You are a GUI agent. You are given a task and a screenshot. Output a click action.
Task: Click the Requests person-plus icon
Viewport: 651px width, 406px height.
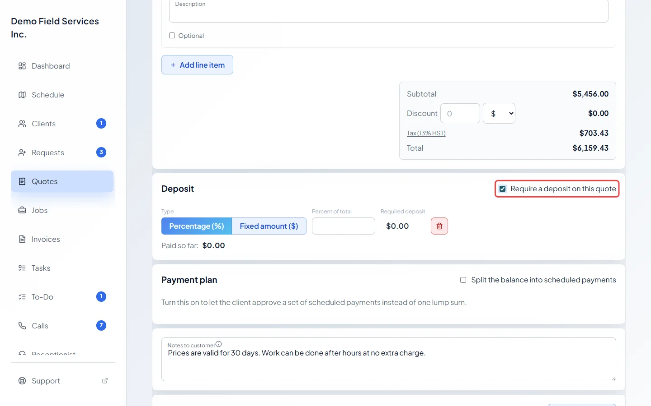coord(22,152)
